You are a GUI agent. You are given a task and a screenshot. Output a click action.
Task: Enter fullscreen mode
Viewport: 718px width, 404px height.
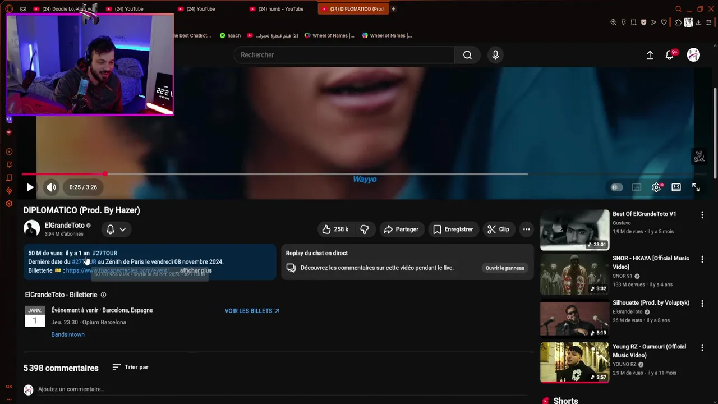tap(696, 187)
